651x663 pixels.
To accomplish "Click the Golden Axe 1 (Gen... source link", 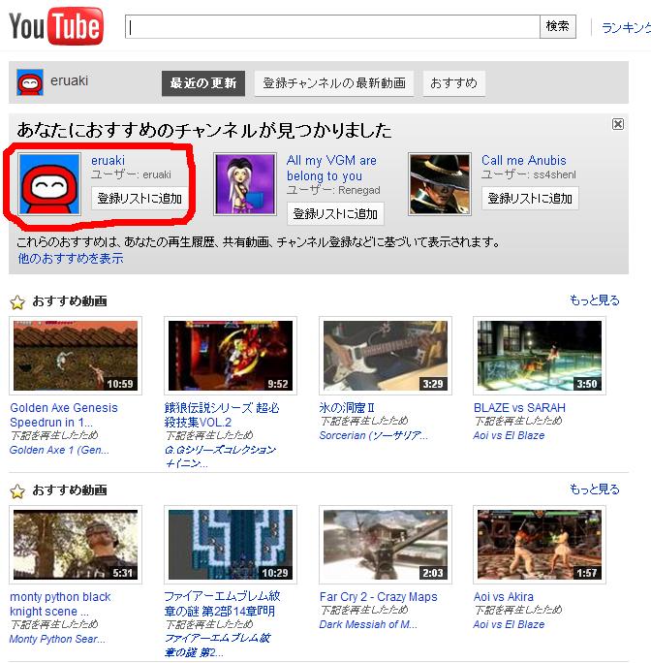I will click(x=59, y=450).
